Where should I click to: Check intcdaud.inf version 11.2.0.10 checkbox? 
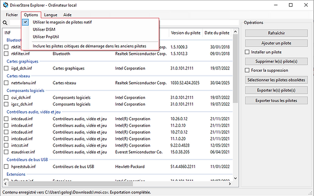[x=6, y=125]
